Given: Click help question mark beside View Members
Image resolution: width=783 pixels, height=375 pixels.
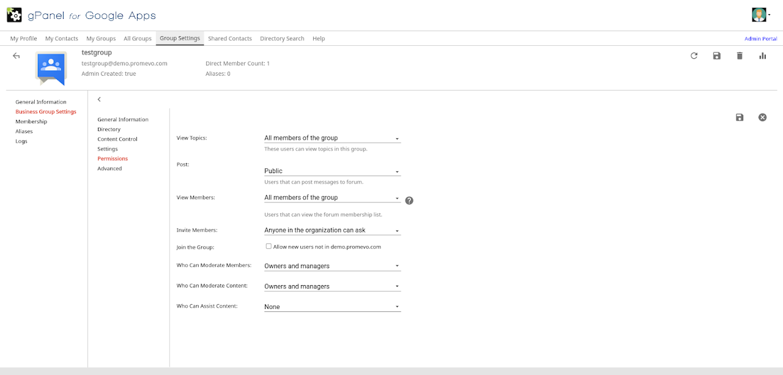Looking at the screenshot, I should tap(409, 200).
